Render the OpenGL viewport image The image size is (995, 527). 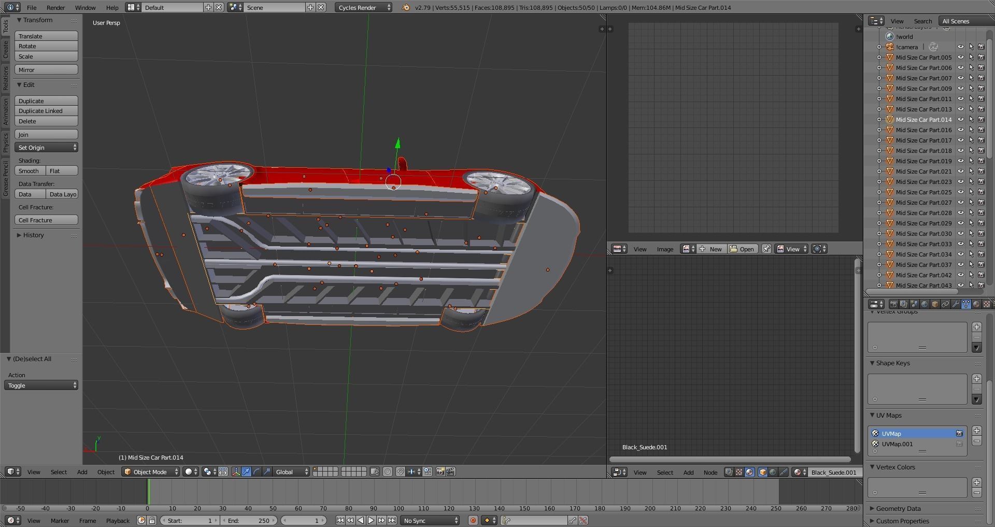pos(440,472)
